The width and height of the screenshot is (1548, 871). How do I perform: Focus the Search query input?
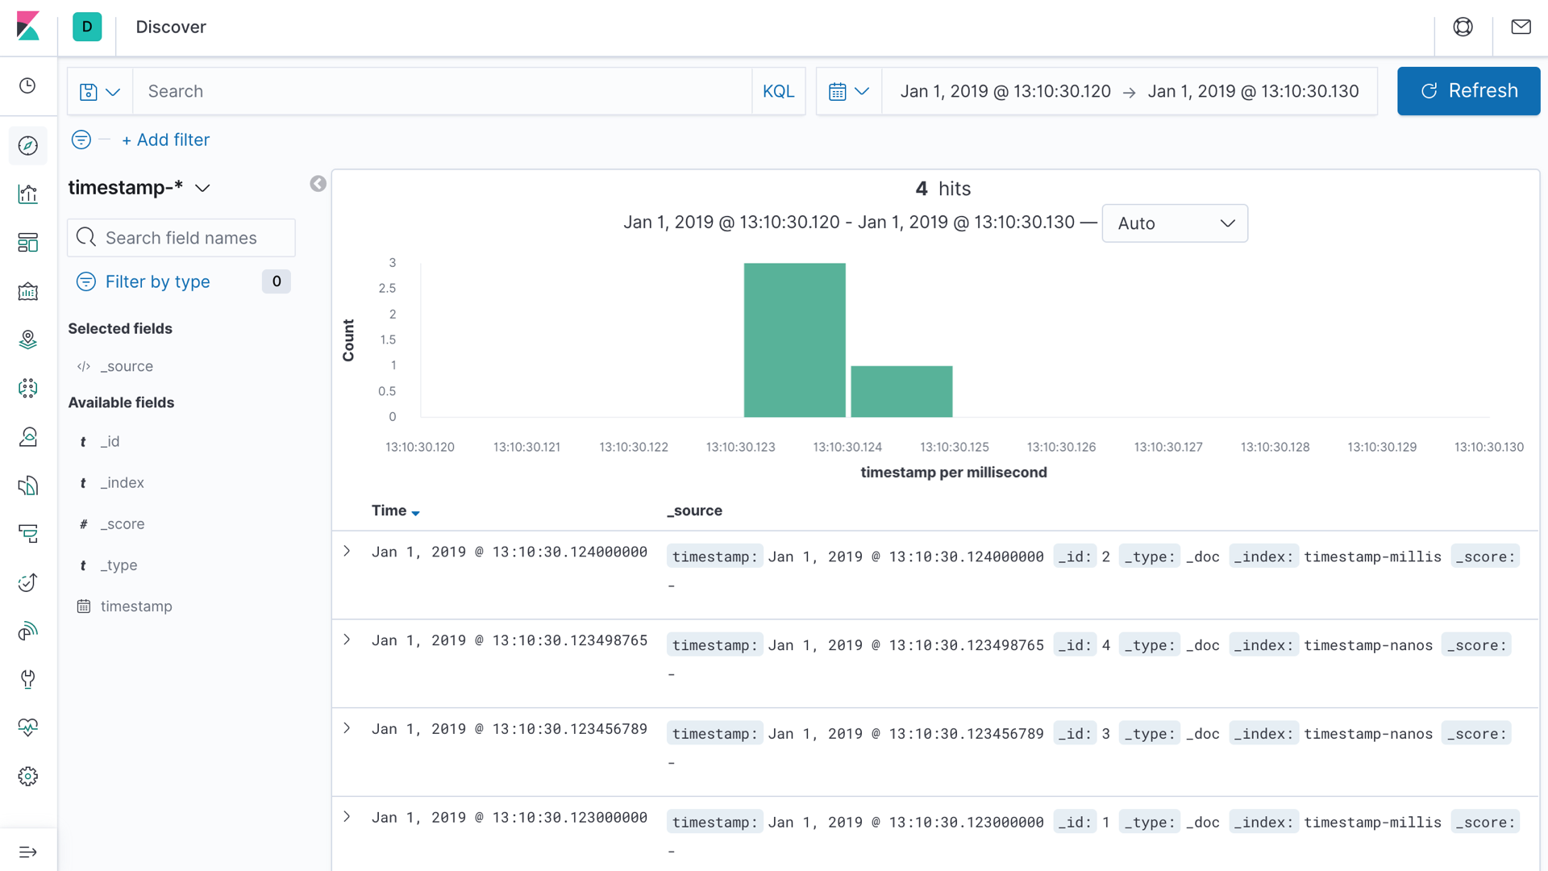(x=442, y=92)
